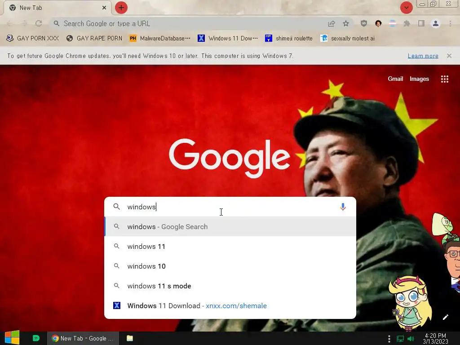The width and height of the screenshot is (460, 345).
Task: Open Gmail from the Google page
Action: 395,79
